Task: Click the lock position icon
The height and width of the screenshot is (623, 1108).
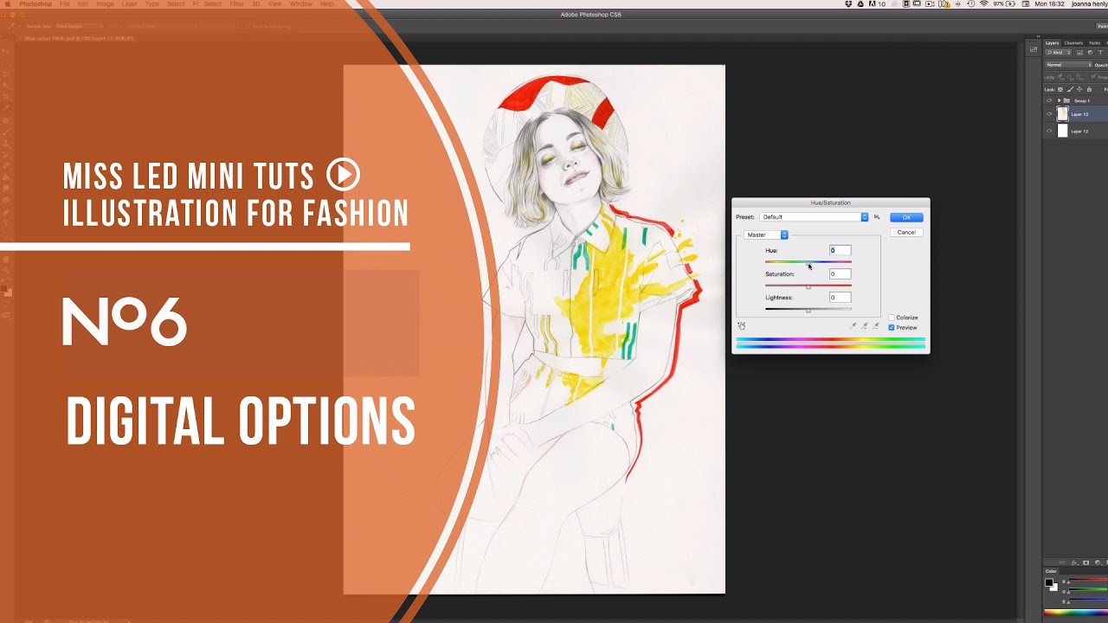Action: [x=1079, y=89]
